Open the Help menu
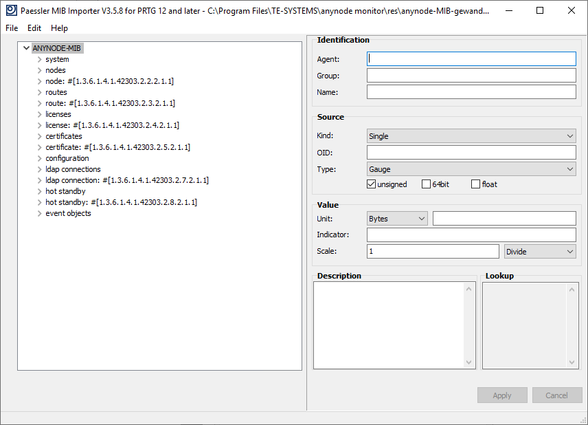Image resolution: width=588 pixels, height=425 pixels. [x=59, y=28]
